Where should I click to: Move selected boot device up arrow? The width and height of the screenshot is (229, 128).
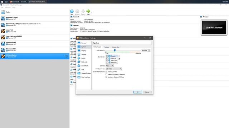point(119,56)
